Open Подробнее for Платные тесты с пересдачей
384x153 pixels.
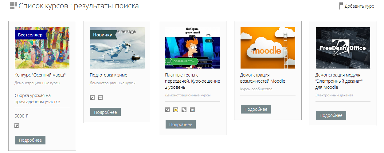181,124
